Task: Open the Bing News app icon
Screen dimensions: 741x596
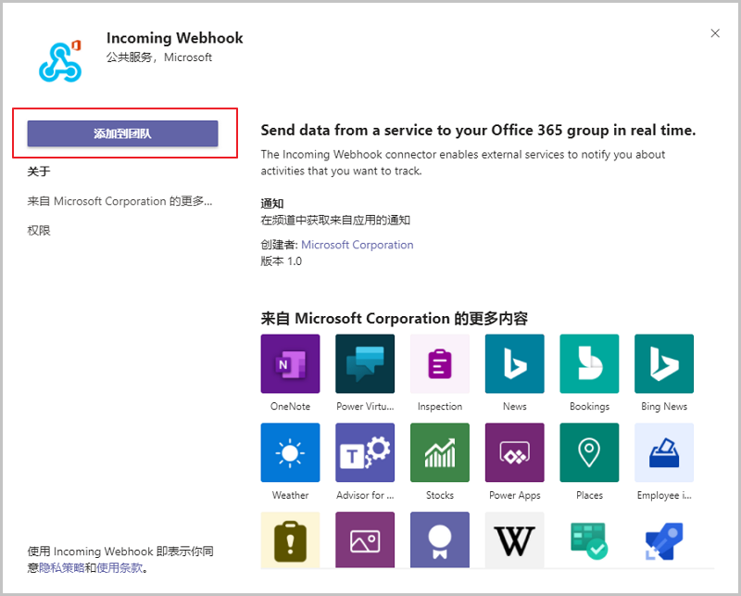Action: pyautogui.click(x=664, y=364)
